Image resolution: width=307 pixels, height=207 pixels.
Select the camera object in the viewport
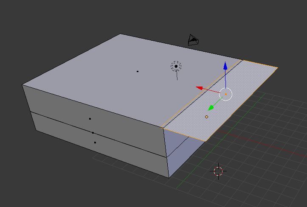[193, 40]
